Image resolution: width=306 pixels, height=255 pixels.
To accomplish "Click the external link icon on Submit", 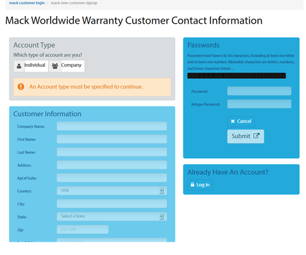I will click(x=257, y=136).
